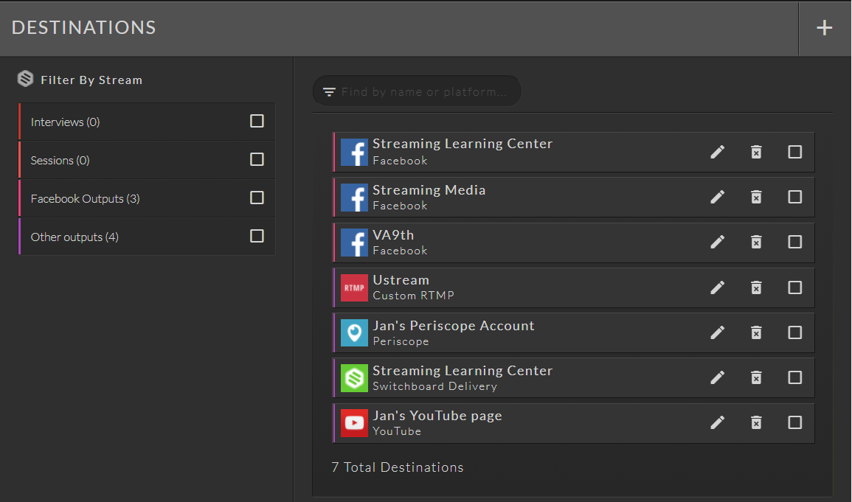Select checkbox for Ustream

pos(795,287)
